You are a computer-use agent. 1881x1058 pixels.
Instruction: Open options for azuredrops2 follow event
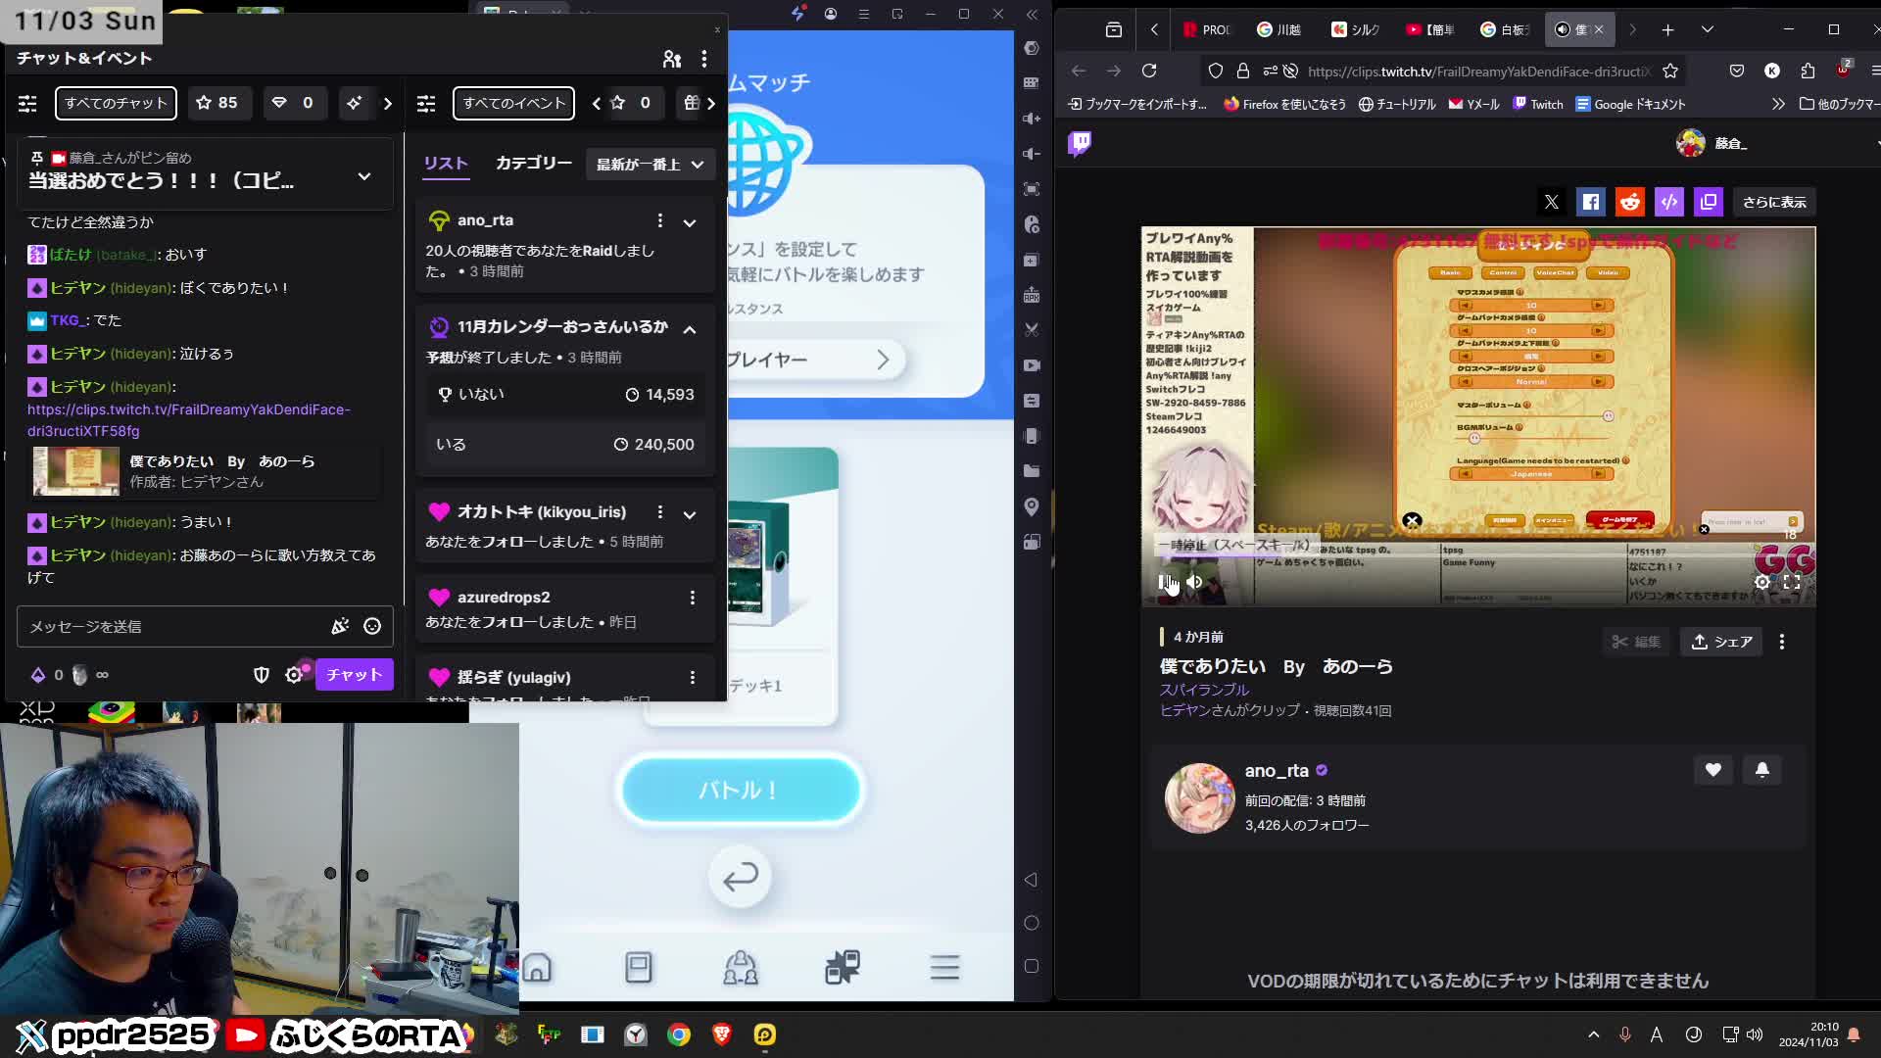pyautogui.click(x=693, y=598)
